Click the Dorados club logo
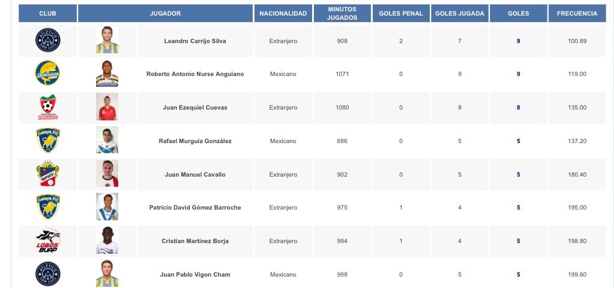614x288 pixels. pos(47,74)
